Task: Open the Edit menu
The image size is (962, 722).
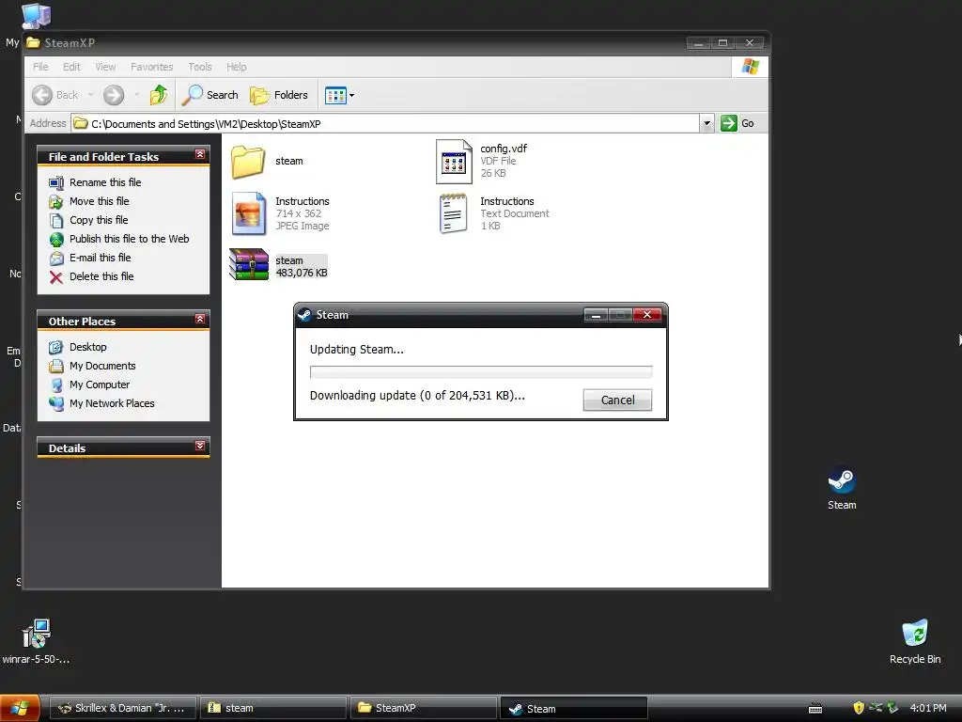Action: point(71,67)
